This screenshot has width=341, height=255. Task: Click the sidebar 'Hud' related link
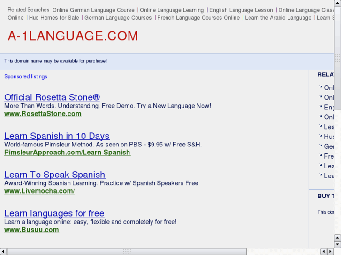(x=329, y=137)
